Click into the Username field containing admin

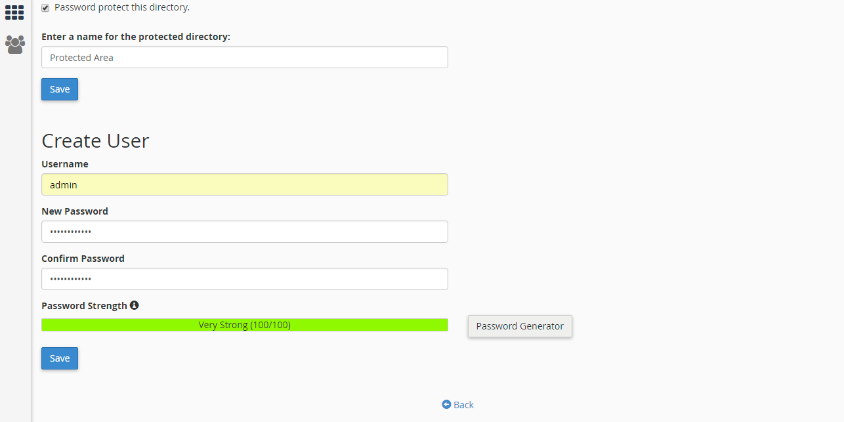tap(244, 184)
